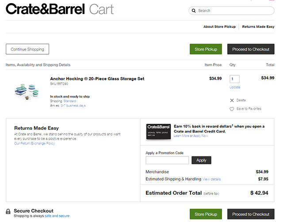Click the top Store Pickup button
The image size is (283, 222).
tap(206, 49)
